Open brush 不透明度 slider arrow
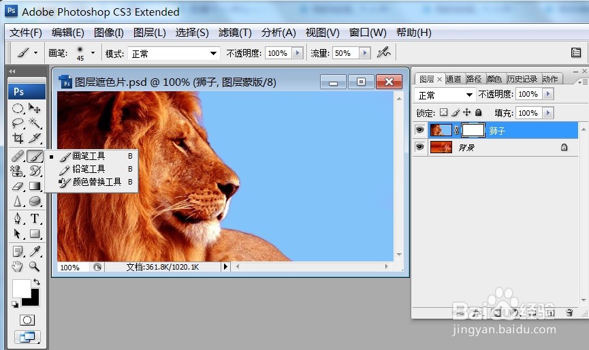The image size is (589, 350). pos(298,53)
